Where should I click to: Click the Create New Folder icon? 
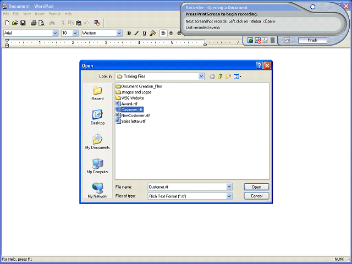pyautogui.click(x=228, y=76)
